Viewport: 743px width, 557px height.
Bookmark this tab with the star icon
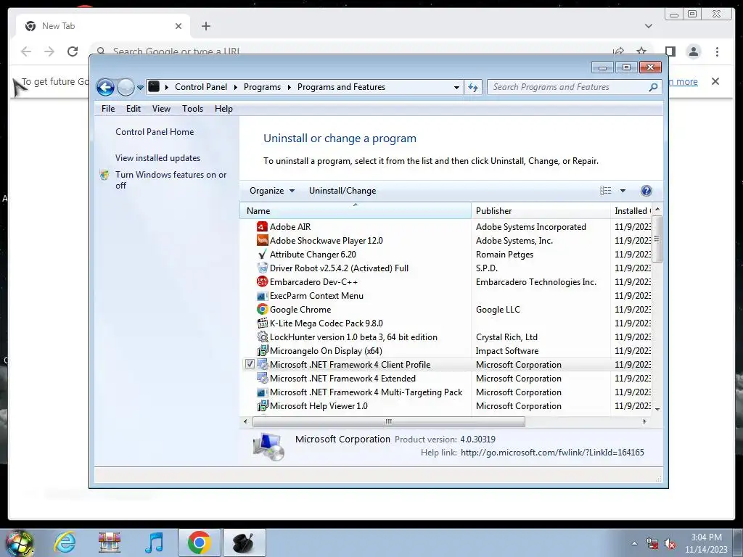(x=641, y=51)
